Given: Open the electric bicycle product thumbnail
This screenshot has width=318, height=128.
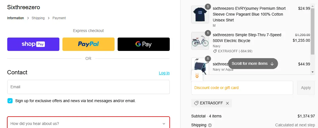Looking at the screenshot, I should point(200,41).
